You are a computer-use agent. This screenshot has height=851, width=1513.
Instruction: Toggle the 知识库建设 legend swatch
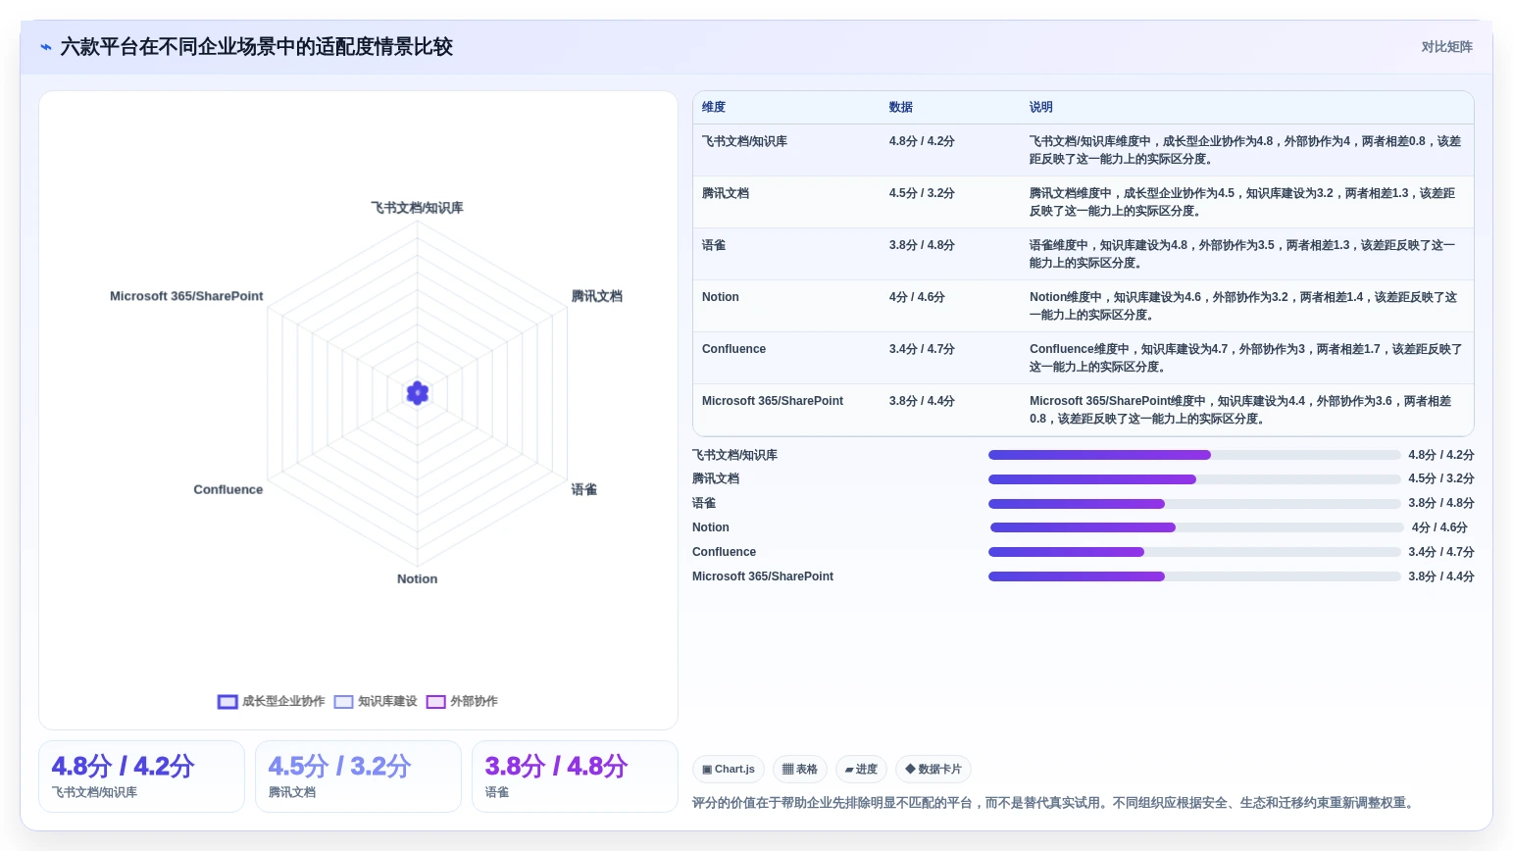pyautogui.click(x=343, y=702)
